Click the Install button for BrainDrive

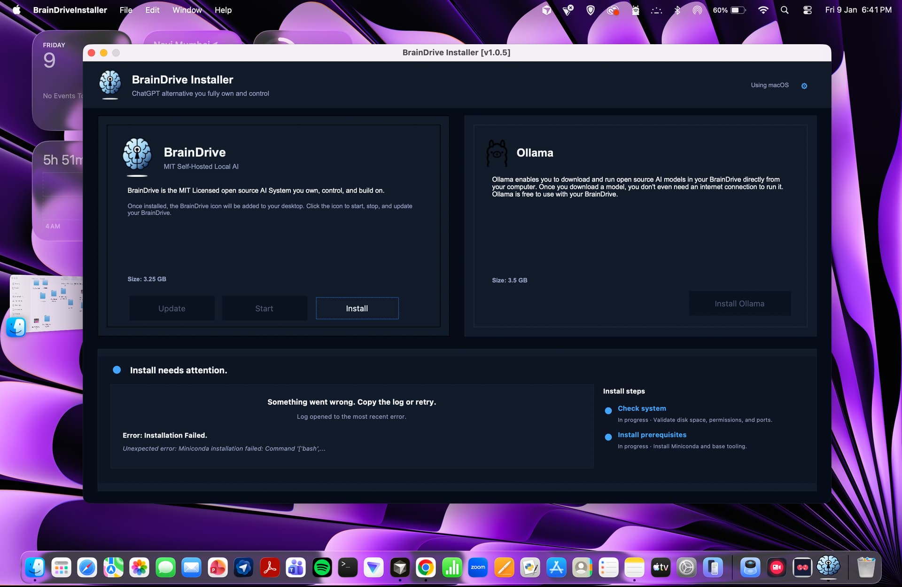[x=357, y=308]
